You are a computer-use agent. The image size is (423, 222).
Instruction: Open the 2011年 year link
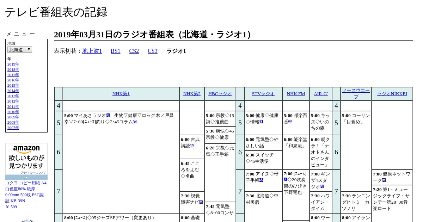coord(13,107)
